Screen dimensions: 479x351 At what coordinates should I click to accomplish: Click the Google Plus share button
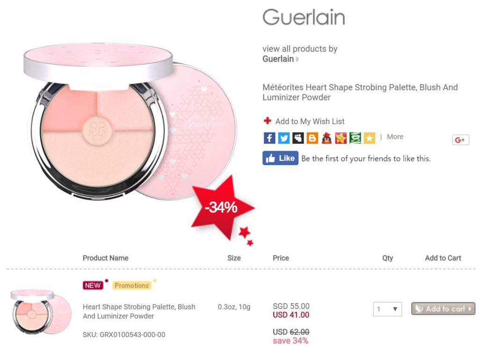click(x=460, y=139)
